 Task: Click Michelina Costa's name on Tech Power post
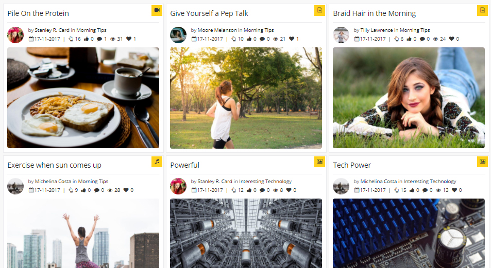378,182
